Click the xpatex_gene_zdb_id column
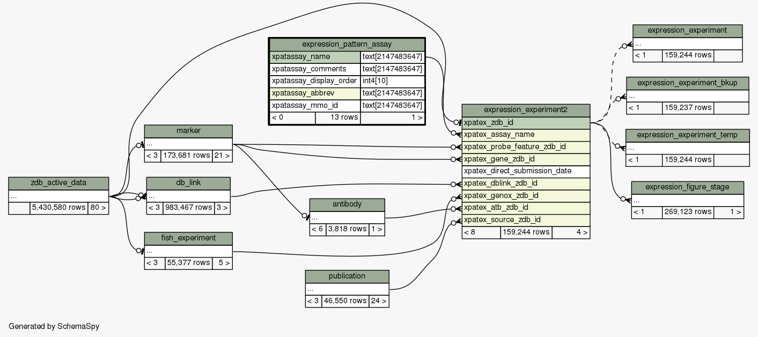The height and width of the screenshot is (337, 758). point(525,159)
